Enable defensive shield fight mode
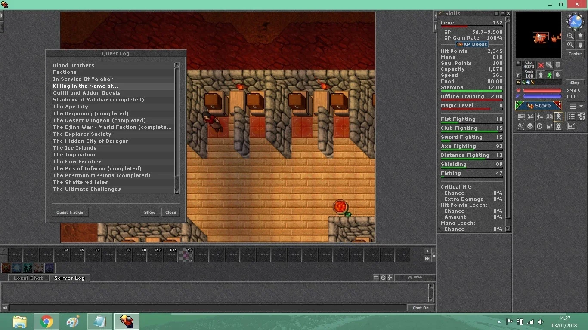This screenshot has height=330, width=588. pyautogui.click(x=558, y=65)
